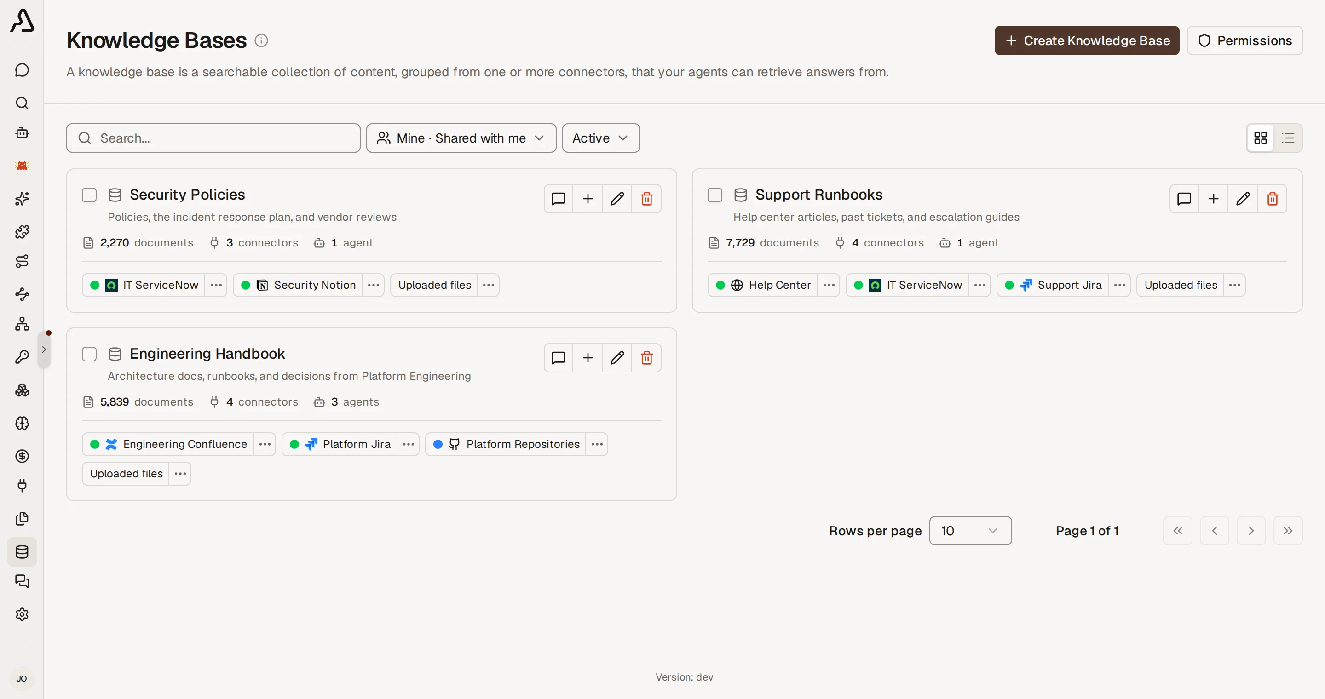
Task: Open the Rows per page dropdown
Action: pos(970,530)
